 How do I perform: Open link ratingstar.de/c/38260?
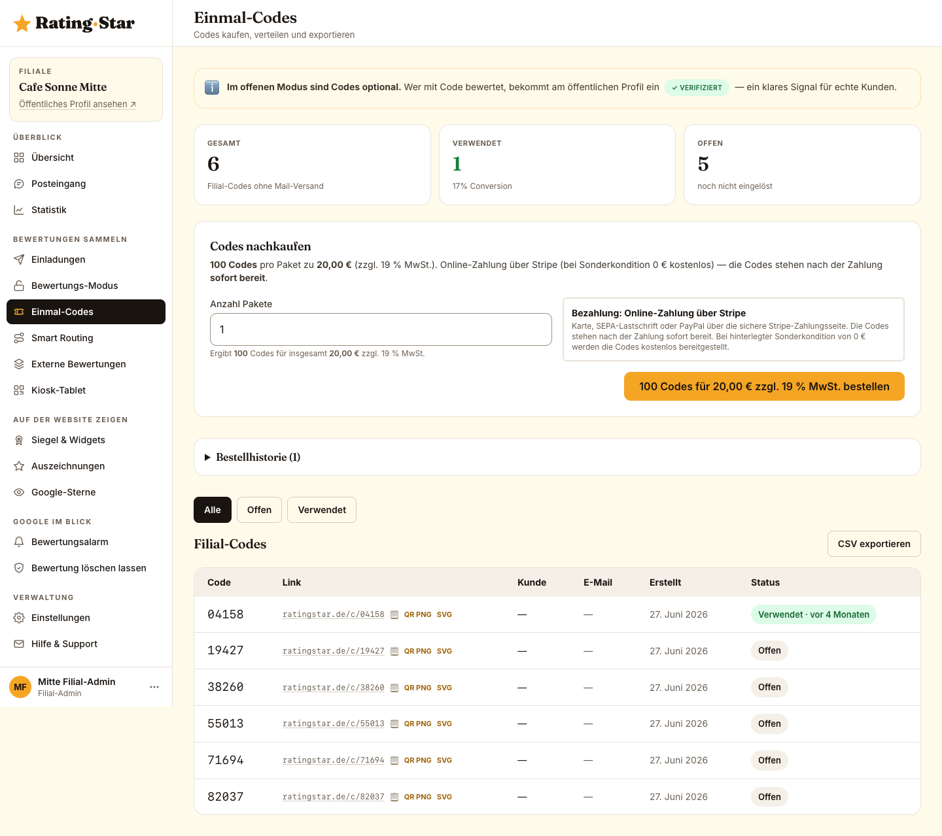click(x=334, y=688)
